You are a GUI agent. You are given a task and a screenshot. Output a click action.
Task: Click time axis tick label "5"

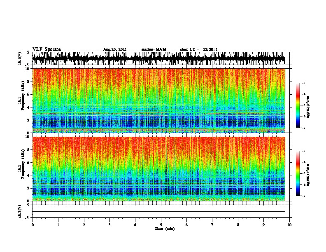[x=161, y=225]
